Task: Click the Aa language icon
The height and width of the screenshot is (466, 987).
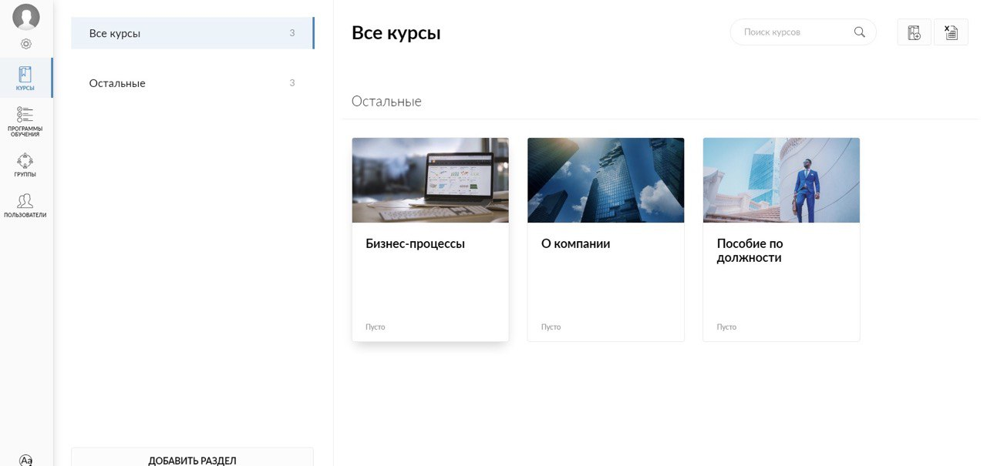Action: pos(25,460)
